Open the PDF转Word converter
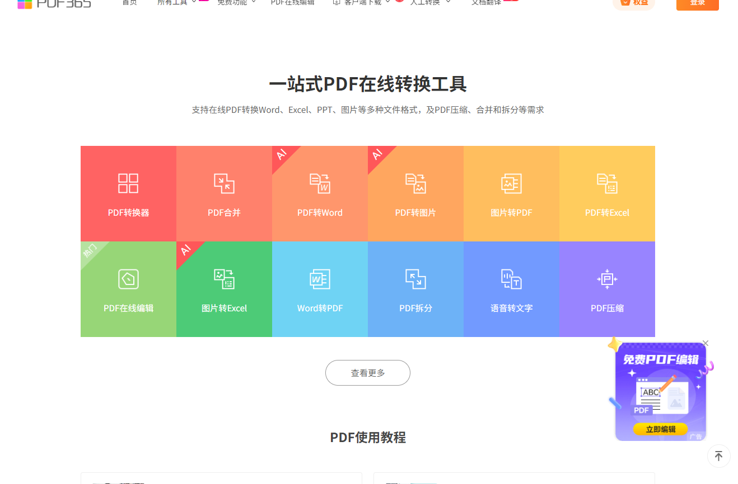The width and height of the screenshot is (738, 484). [x=320, y=194]
